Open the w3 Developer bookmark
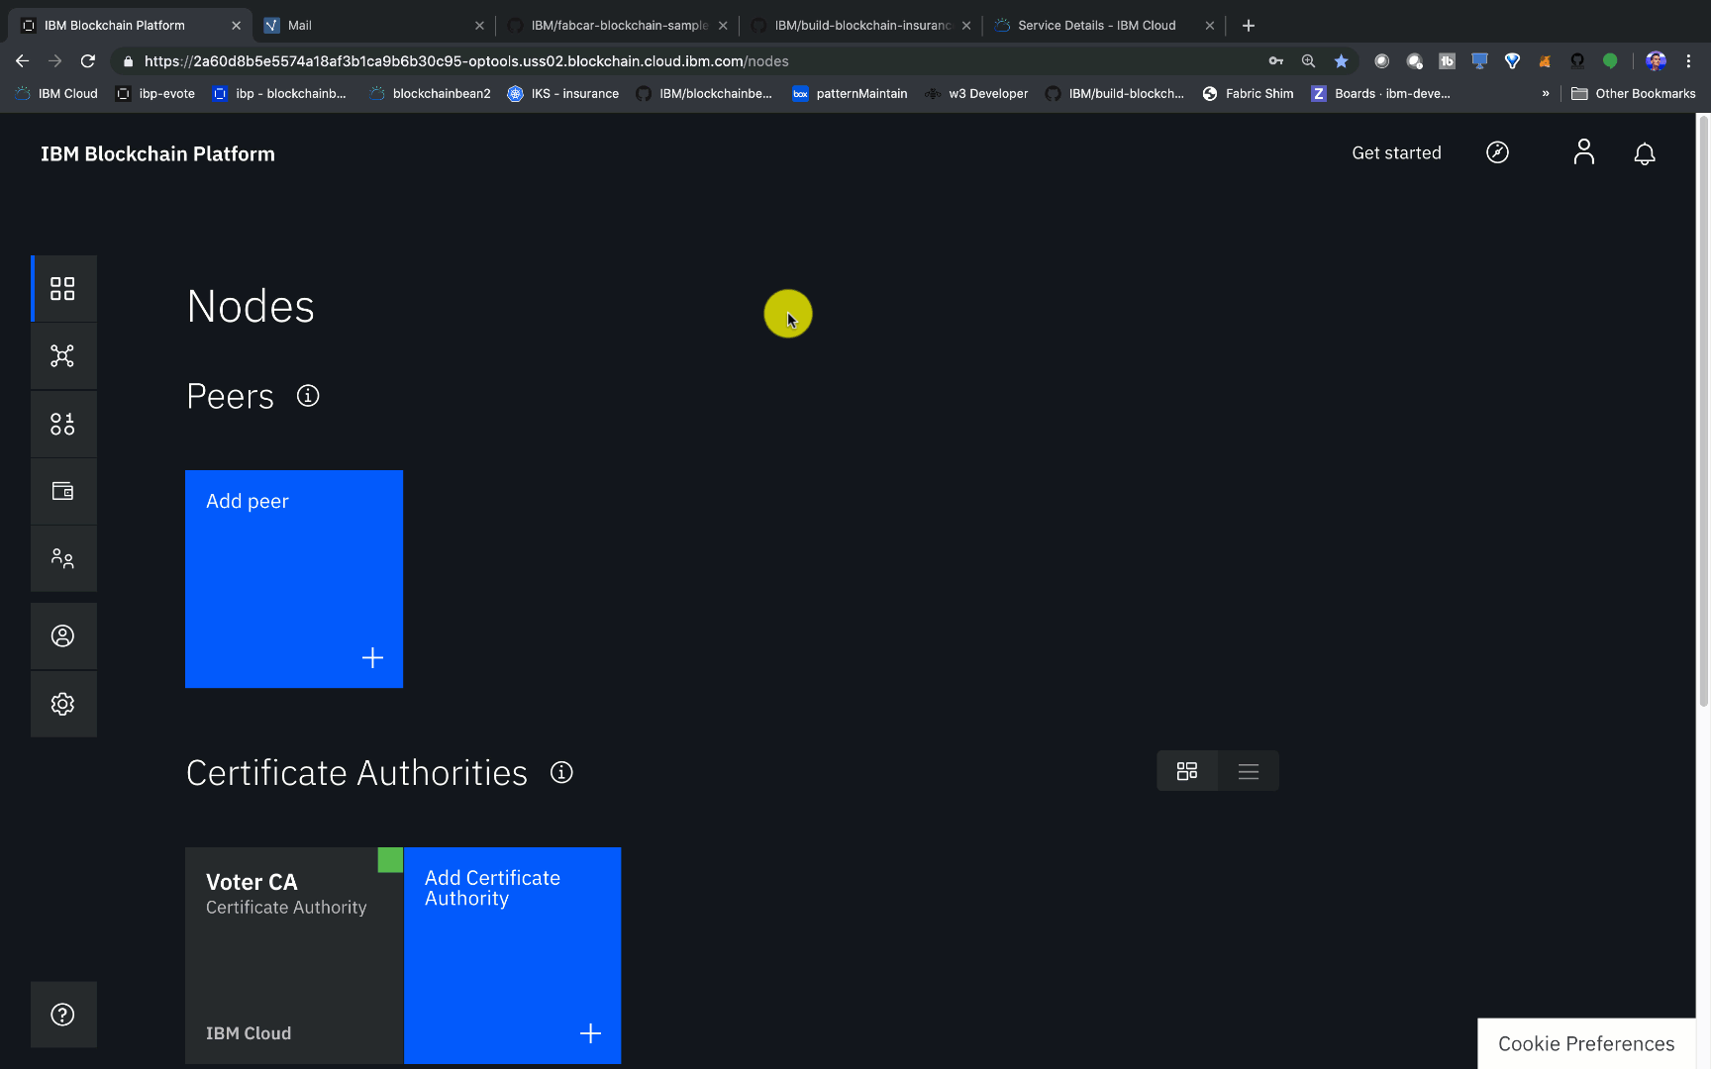 (x=976, y=94)
